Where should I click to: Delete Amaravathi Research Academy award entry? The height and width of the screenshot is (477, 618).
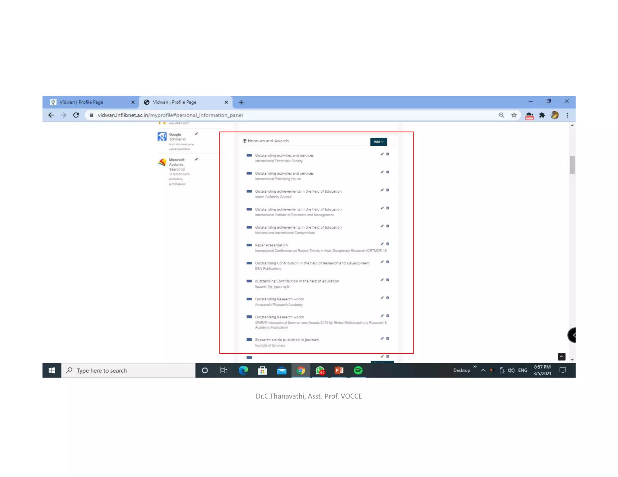388,298
